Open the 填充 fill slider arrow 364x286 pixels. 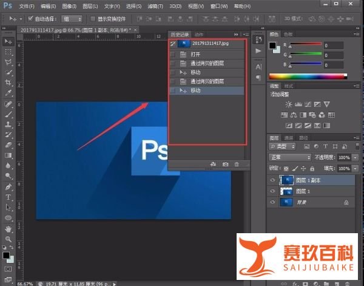(355, 168)
